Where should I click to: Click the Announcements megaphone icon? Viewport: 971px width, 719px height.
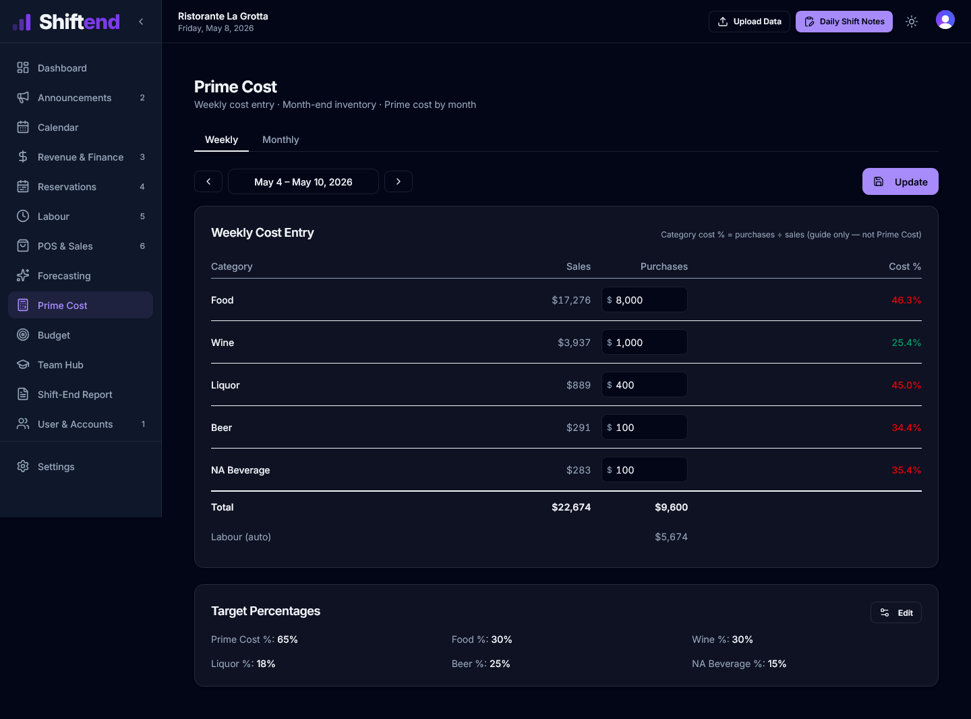tap(23, 97)
